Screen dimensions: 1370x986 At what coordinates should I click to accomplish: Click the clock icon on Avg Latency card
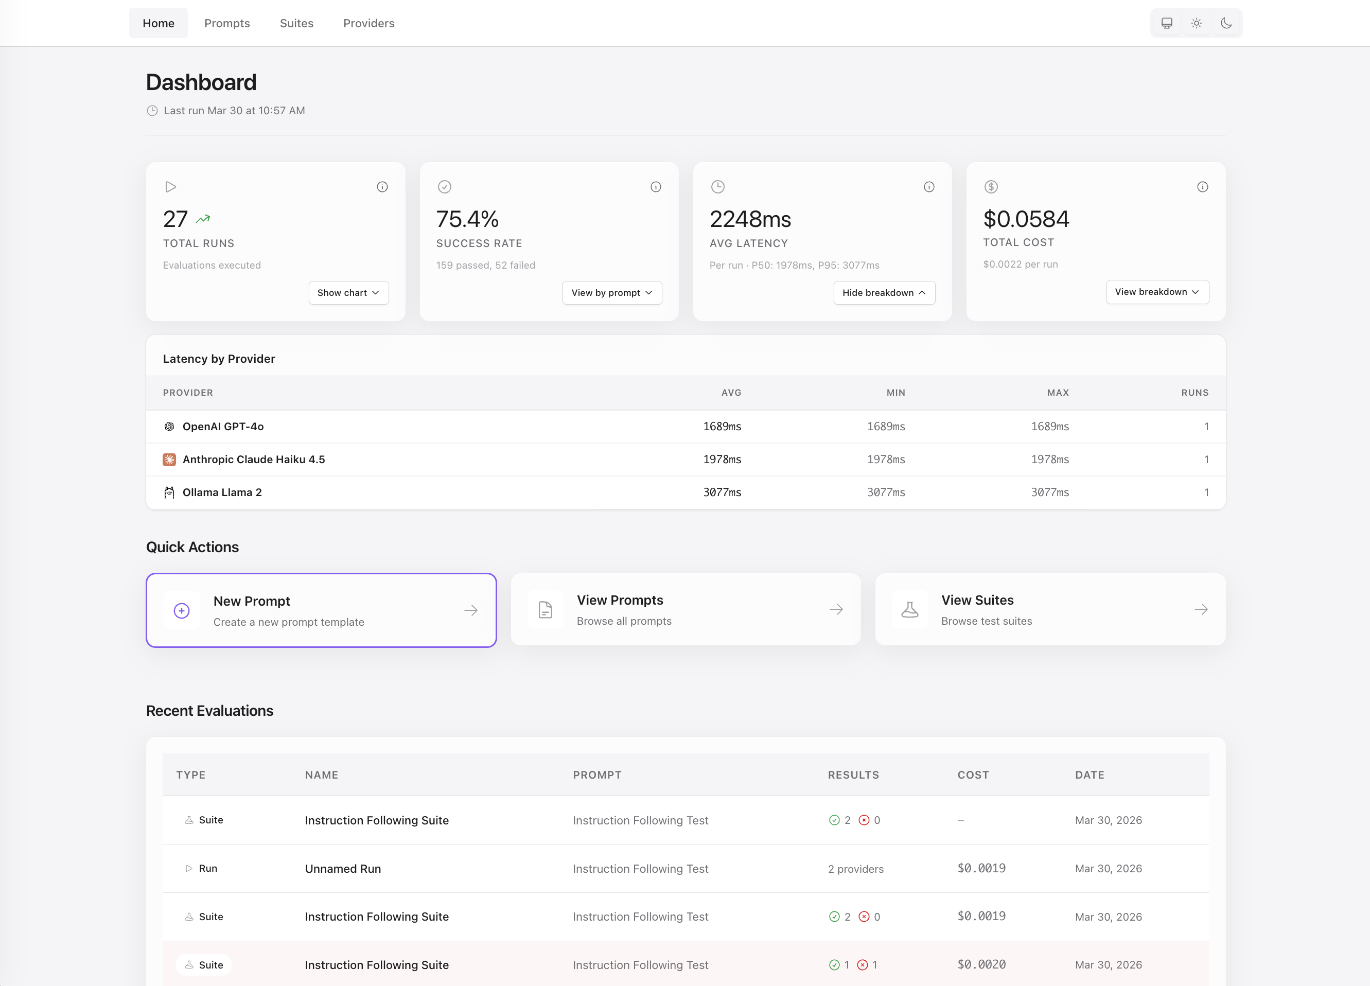pos(717,187)
